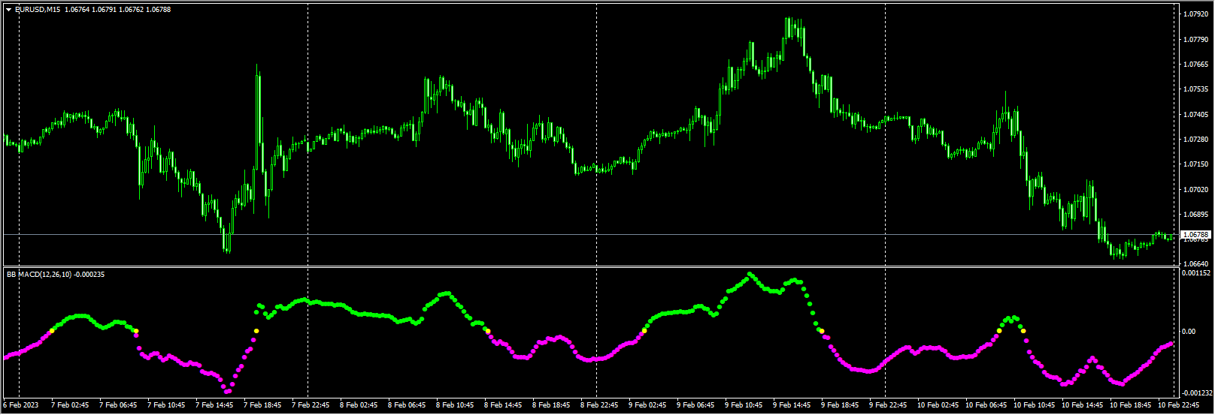Click the 7 Feb 10:45 time label
Screen dimensions: 1215x415
165,405
